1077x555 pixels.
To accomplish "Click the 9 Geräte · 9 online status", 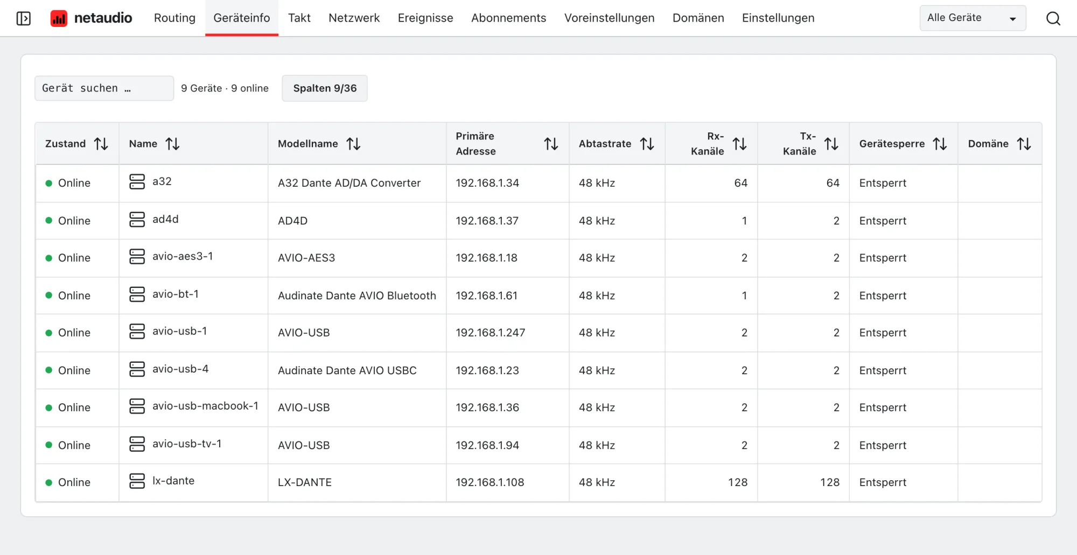I will pos(225,88).
